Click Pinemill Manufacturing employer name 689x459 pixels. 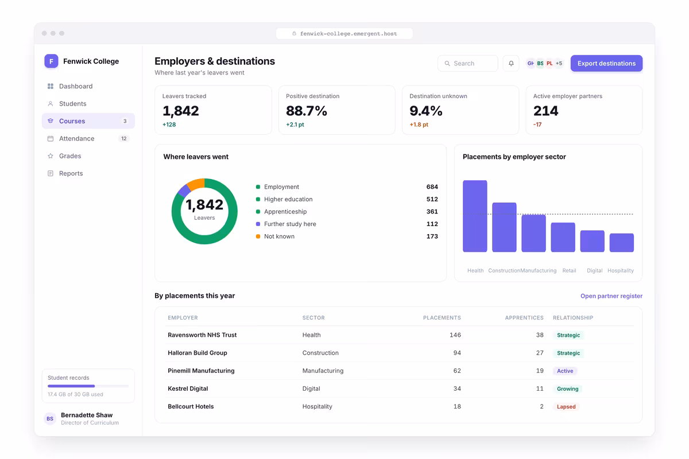[x=201, y=371]
